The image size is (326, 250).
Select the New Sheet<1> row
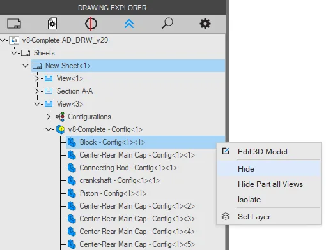[128, 66]
